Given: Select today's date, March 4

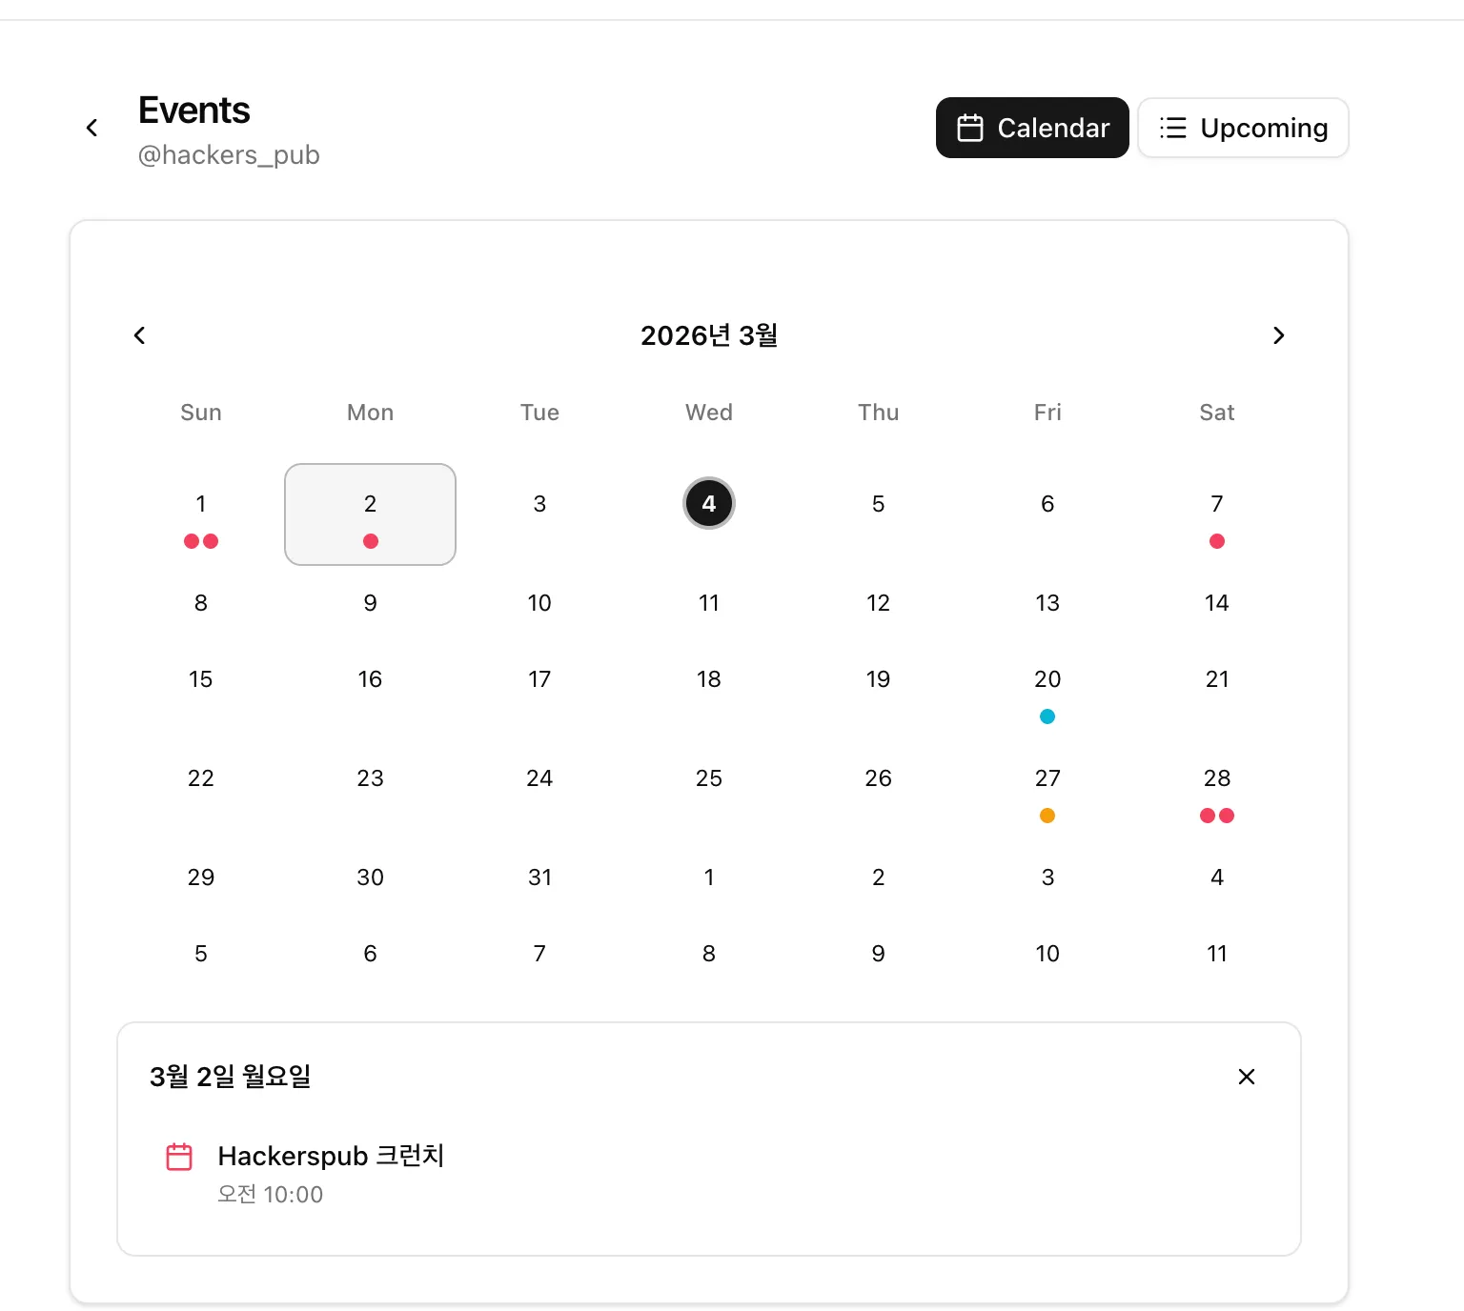Looking at the screenshot, I should [x=709, y=503].
